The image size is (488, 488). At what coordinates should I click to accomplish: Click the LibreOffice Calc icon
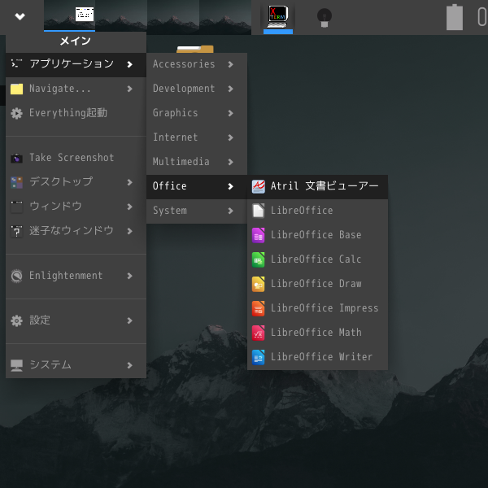(258, 259)
